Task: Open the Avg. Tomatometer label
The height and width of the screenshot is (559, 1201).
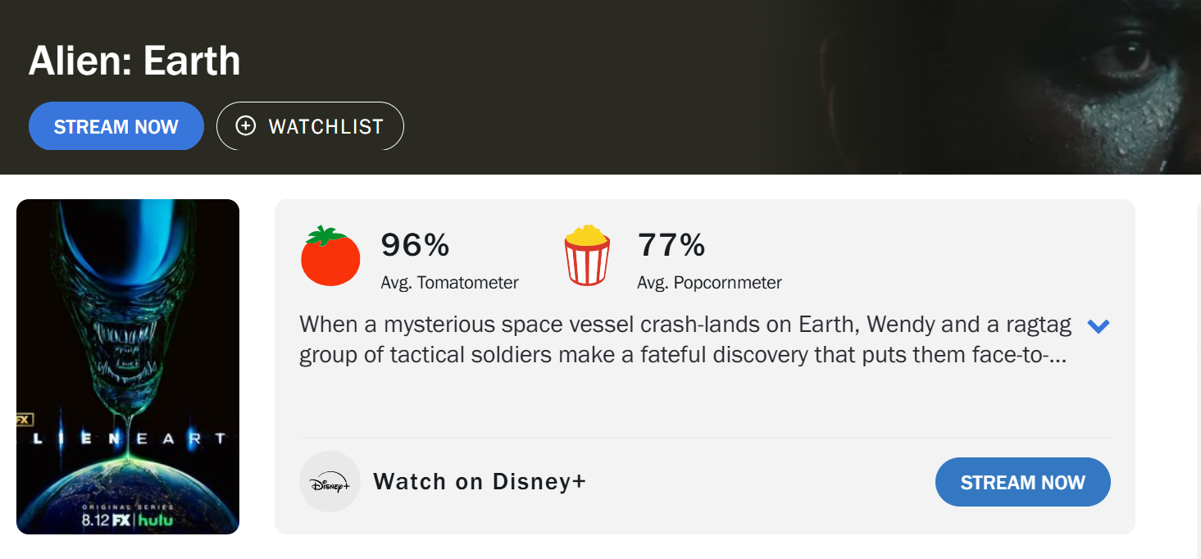Action: (x=449, y=283)
